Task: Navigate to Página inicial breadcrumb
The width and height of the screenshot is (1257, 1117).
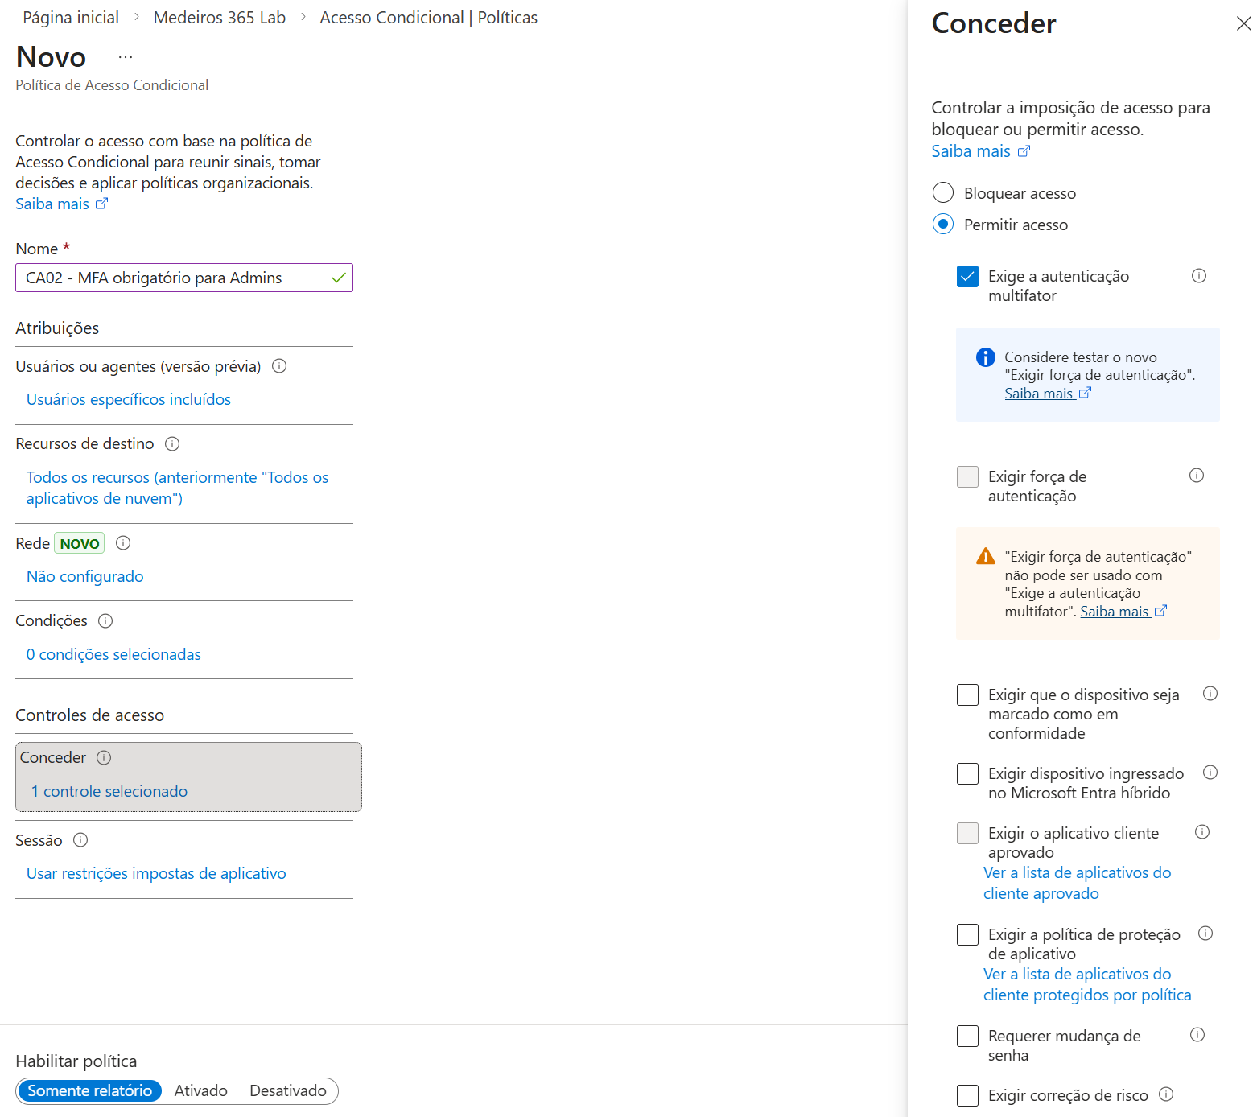Action: point(71,18)
